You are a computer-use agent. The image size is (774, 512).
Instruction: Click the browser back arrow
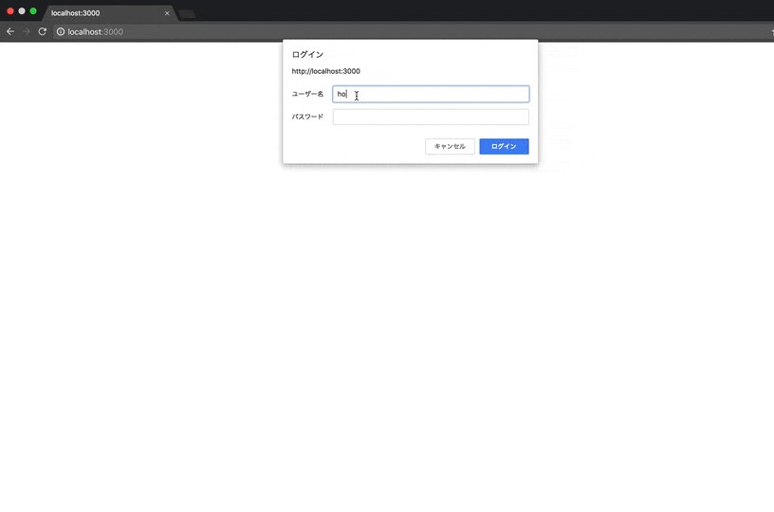pyautogui.click(x=10, y=31)
